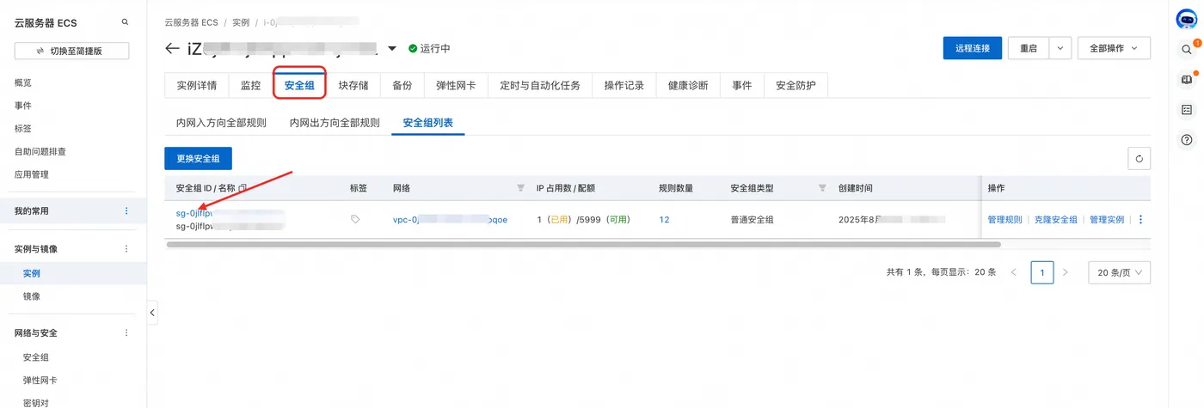Click the search icon beside 云服务器 ECS title
The width and height of the screenshot is (1204, 408).
point(126,22)
